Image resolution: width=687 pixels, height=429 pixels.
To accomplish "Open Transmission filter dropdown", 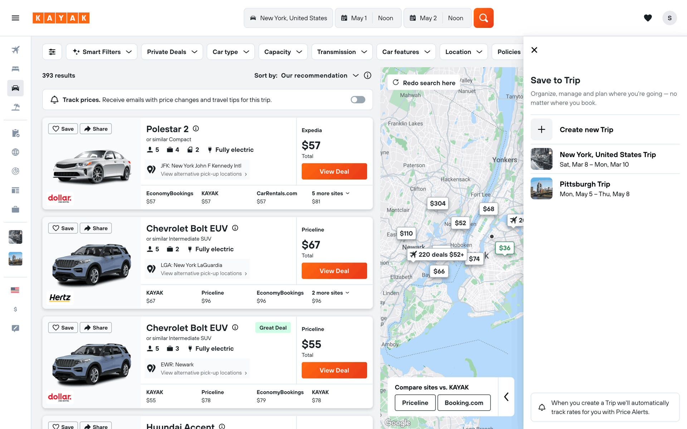I will (x=342, y=52).
